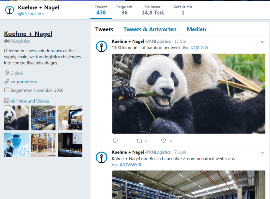Screen dimensions: 270x199
Task: Click author name on Bosch tweet
Action: click(128, 152)
